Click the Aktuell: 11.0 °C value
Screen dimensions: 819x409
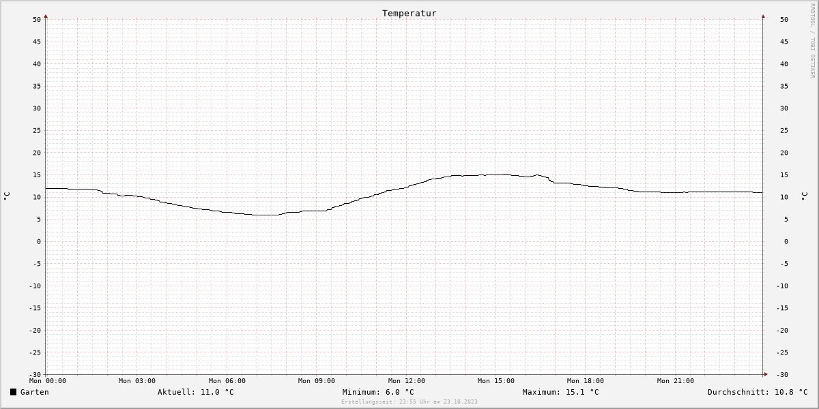196,392
